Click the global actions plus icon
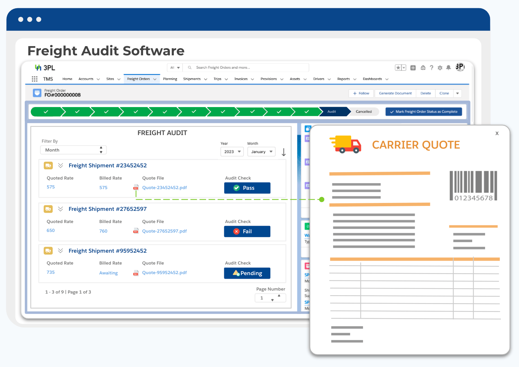This screenshot has width=519, height=367. coord(413,68)
